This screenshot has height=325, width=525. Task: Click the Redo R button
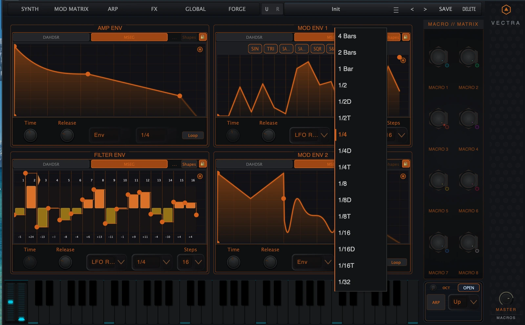278,9
